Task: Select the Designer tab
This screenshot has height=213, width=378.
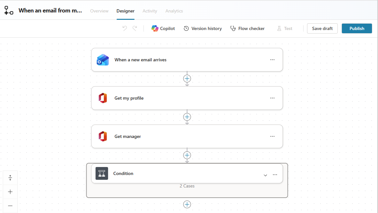Action: 125,11
